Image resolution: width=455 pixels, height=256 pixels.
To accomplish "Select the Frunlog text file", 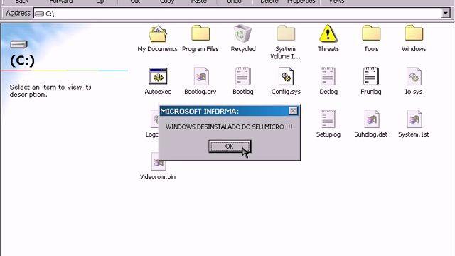I will (x=371, y=76).
